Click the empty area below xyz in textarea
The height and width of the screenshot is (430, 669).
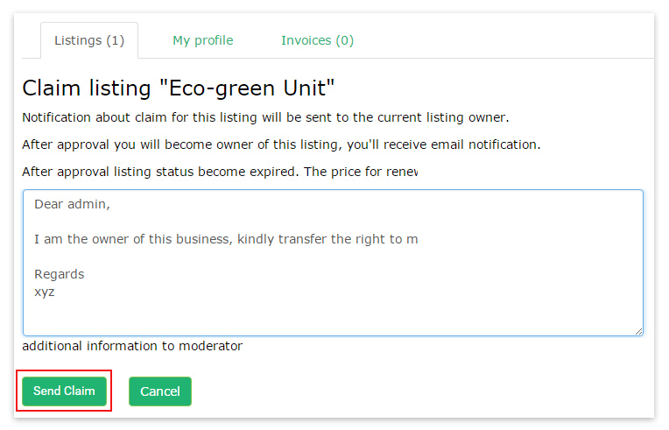pyautogui.click(x=333, y=315)
